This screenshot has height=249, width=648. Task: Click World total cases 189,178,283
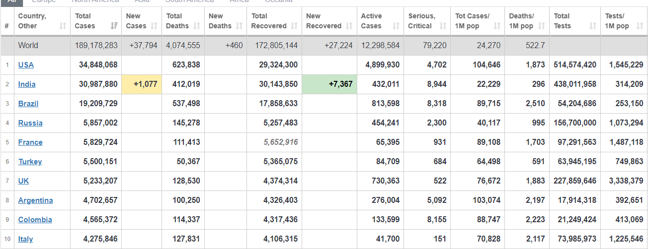[96, 45]
